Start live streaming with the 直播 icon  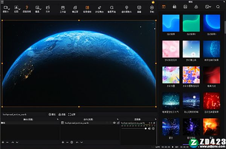coord(139,8)
